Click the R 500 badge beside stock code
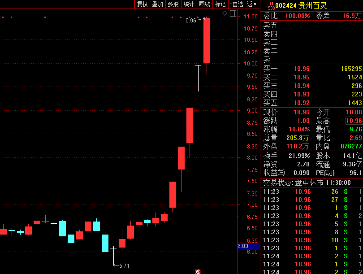This screenshot has height=274, width=363. coord(271,5)
